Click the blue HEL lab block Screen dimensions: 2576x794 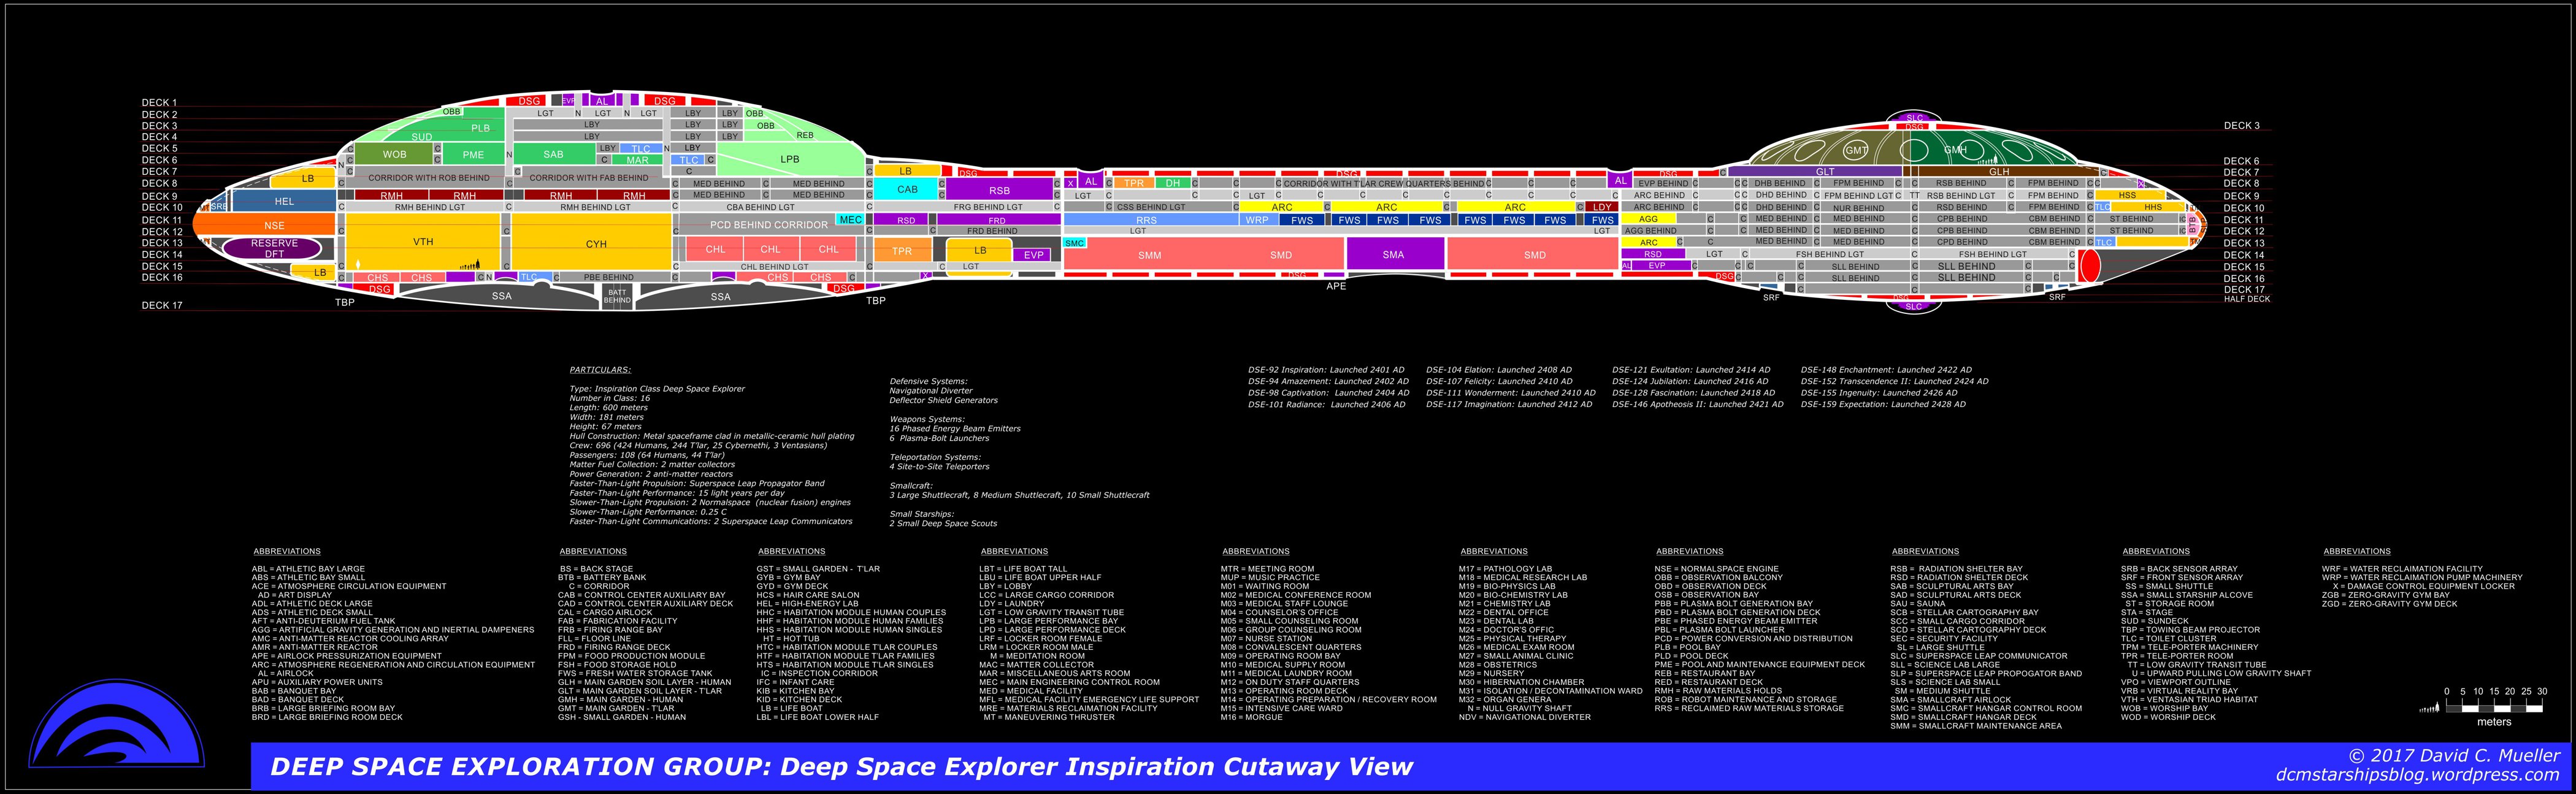(x=284, y=201)
